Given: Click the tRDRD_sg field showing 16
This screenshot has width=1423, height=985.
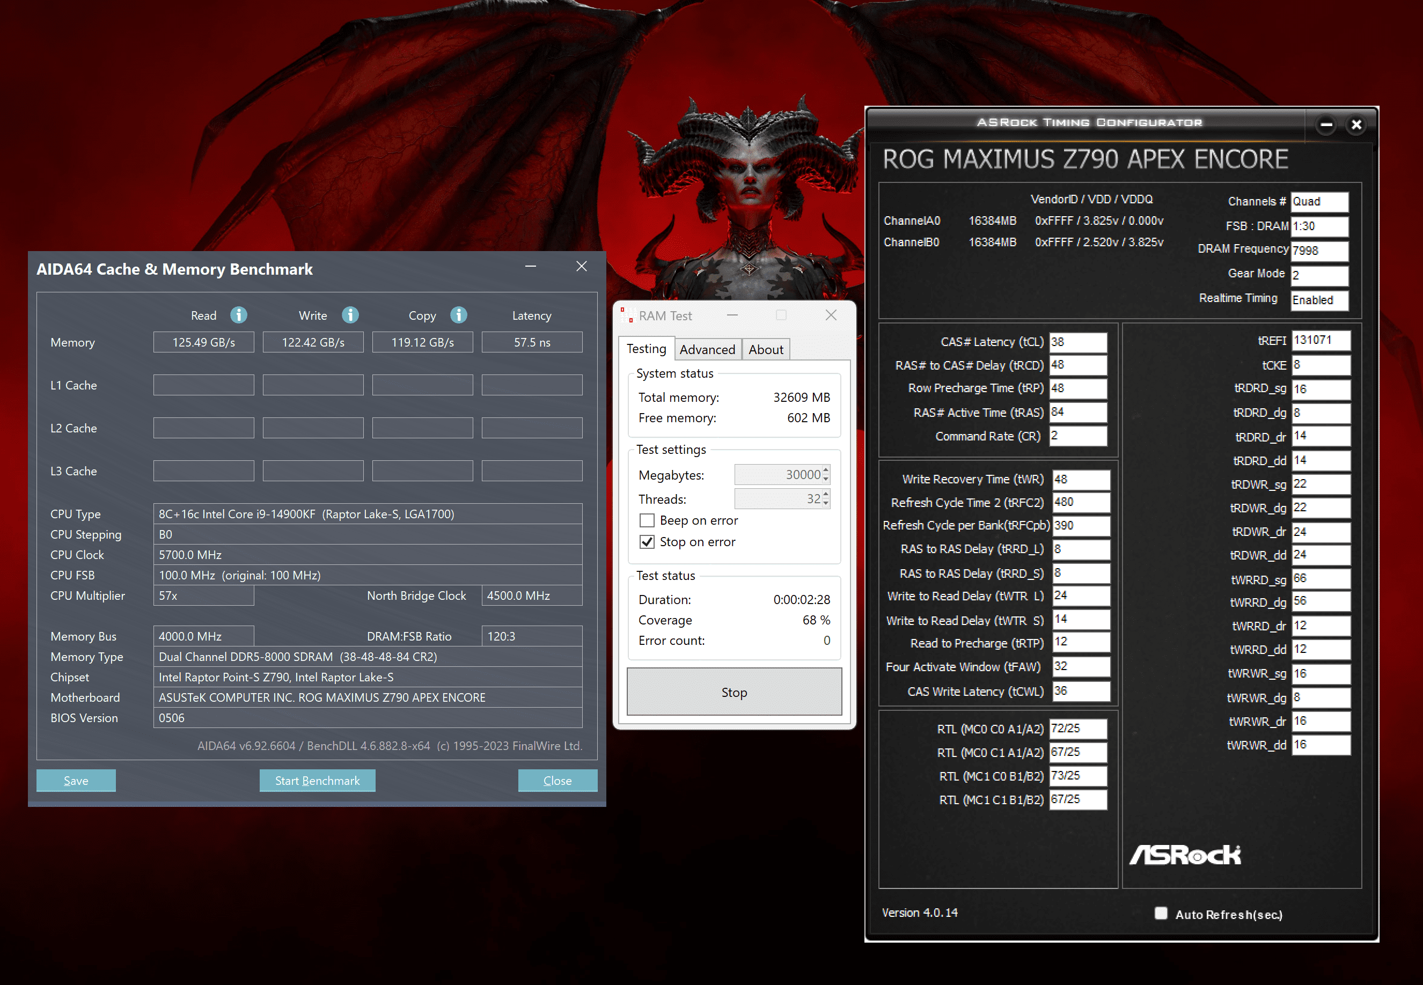Looking at the screenshot, I should pos(1321,389).
